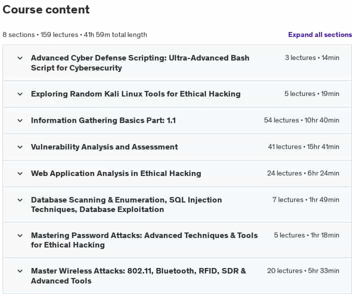Open Advanced Cyber Defense Scripting section title
The image size is (352, 294).
[140, 62]
